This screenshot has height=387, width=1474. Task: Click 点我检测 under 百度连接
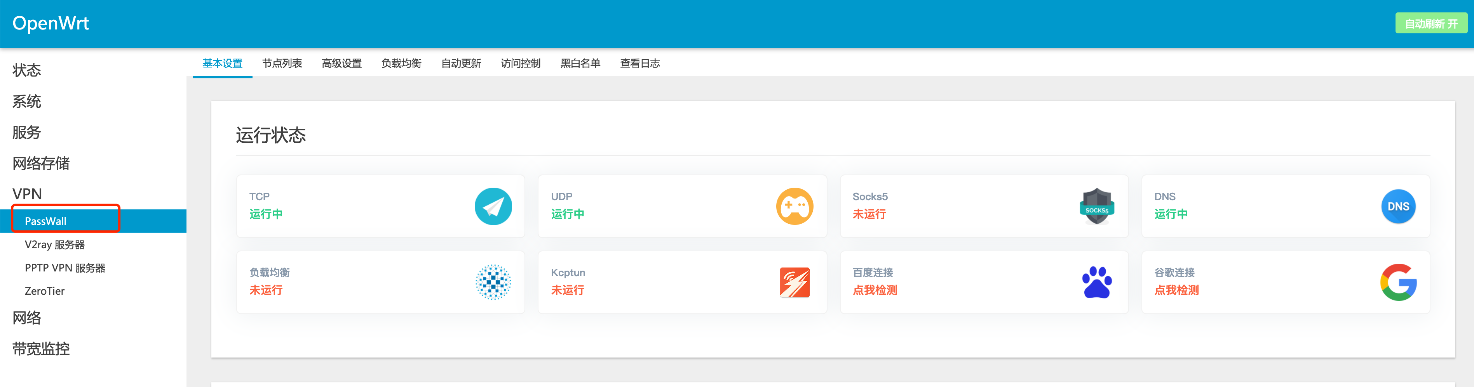pos(874,290)
